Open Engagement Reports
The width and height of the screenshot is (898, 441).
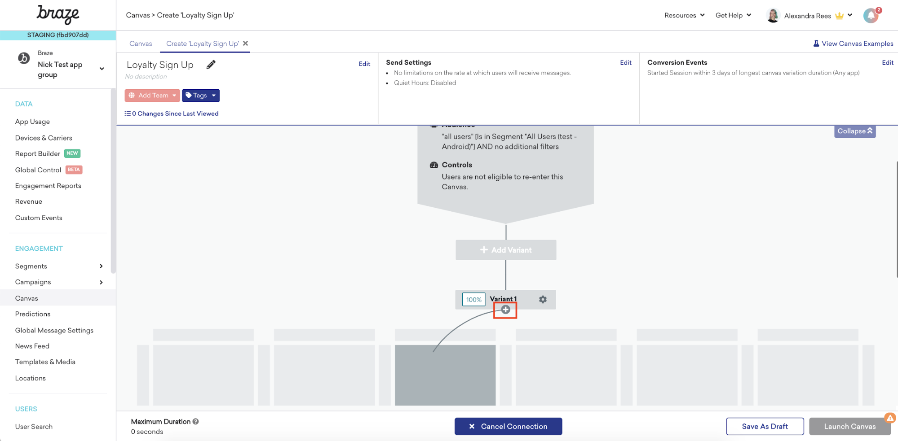[48, 186]
